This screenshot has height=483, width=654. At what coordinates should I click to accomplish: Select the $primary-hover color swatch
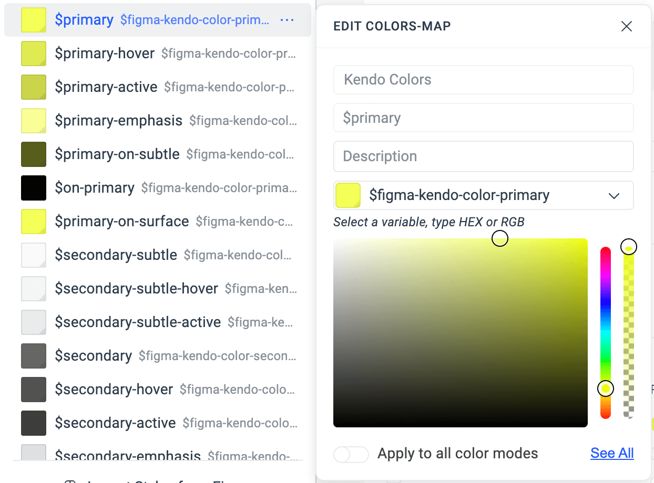[33, 53]
